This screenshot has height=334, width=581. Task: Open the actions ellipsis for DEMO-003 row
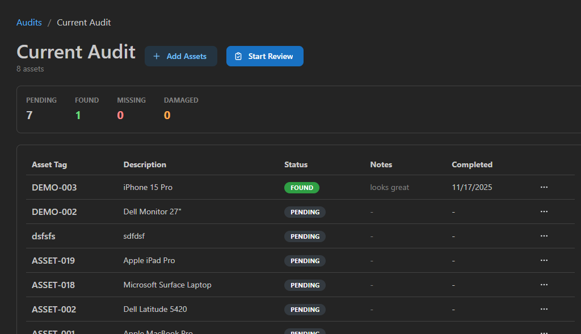(544, 187)
